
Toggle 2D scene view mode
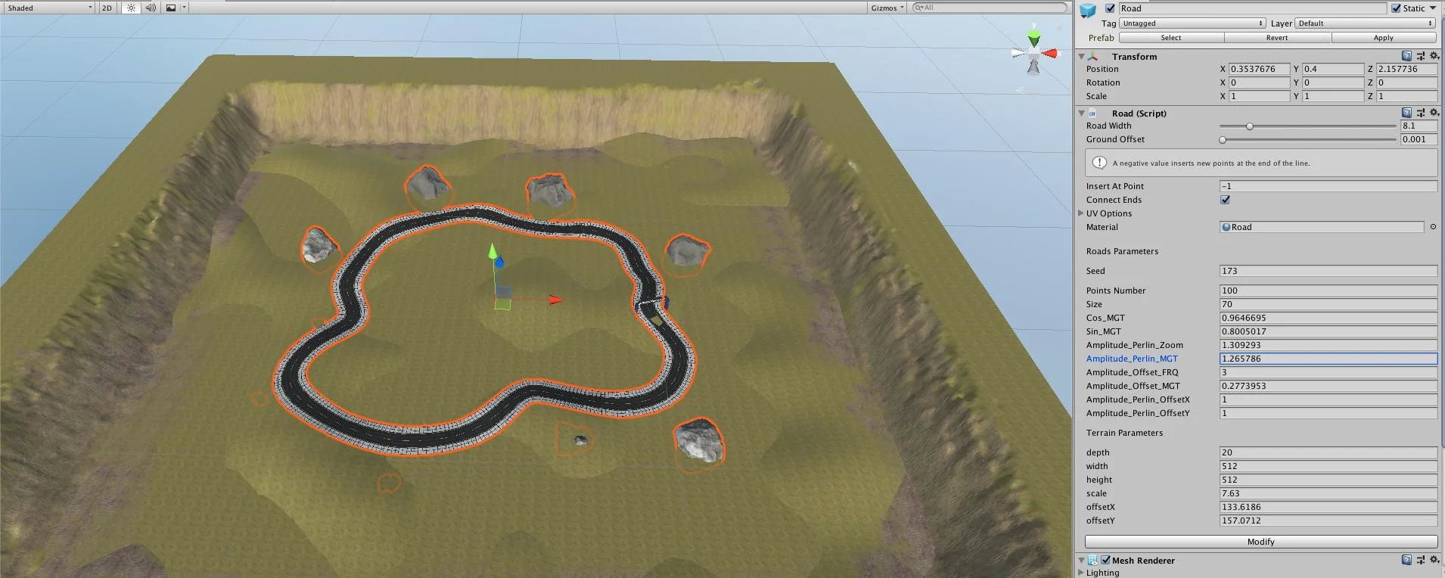[x=107, y=8]
